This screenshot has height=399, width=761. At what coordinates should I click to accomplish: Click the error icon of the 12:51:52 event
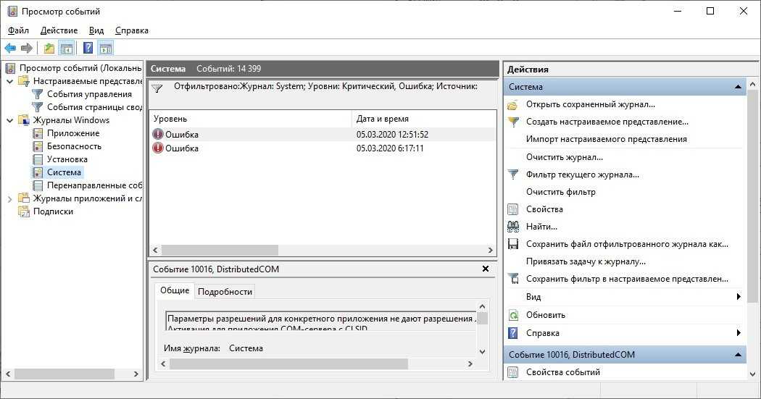click(158, 135)
